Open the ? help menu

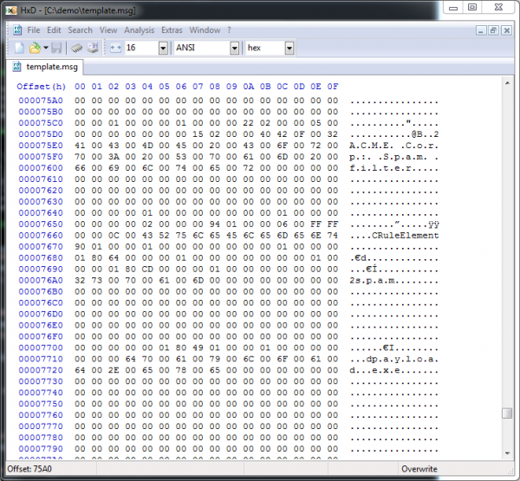[229, 30]
